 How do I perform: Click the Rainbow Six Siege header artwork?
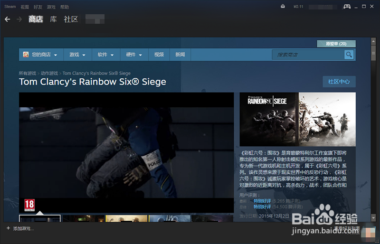(298, 119)
